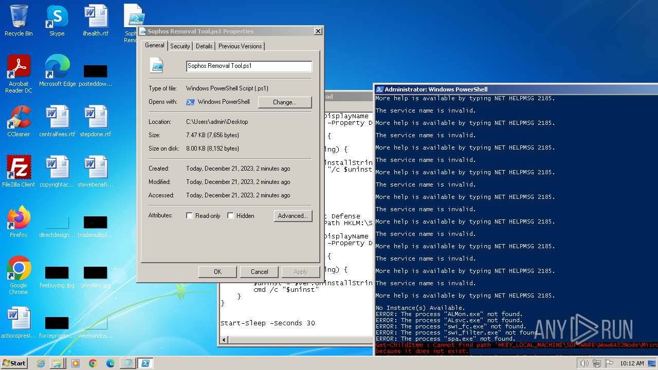The width and height of the screenshot is (658, 370).
Task: Open the volume control tray icon
Action: (x=584, y=363)
